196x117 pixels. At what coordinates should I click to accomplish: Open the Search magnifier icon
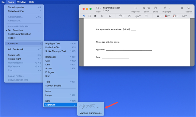coord(189,8)
